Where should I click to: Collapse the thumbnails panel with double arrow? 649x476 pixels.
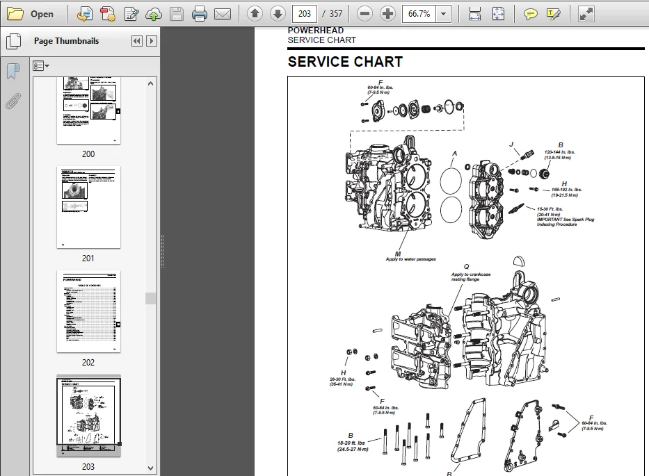[x=137, y=41]
